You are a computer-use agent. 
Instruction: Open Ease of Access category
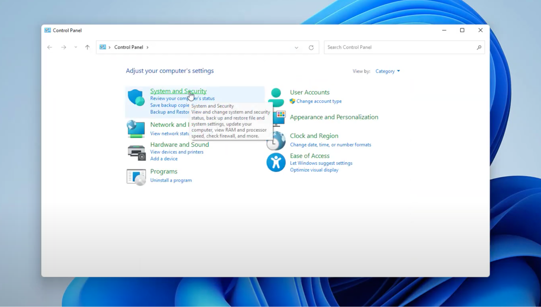[x=310, y=156]
